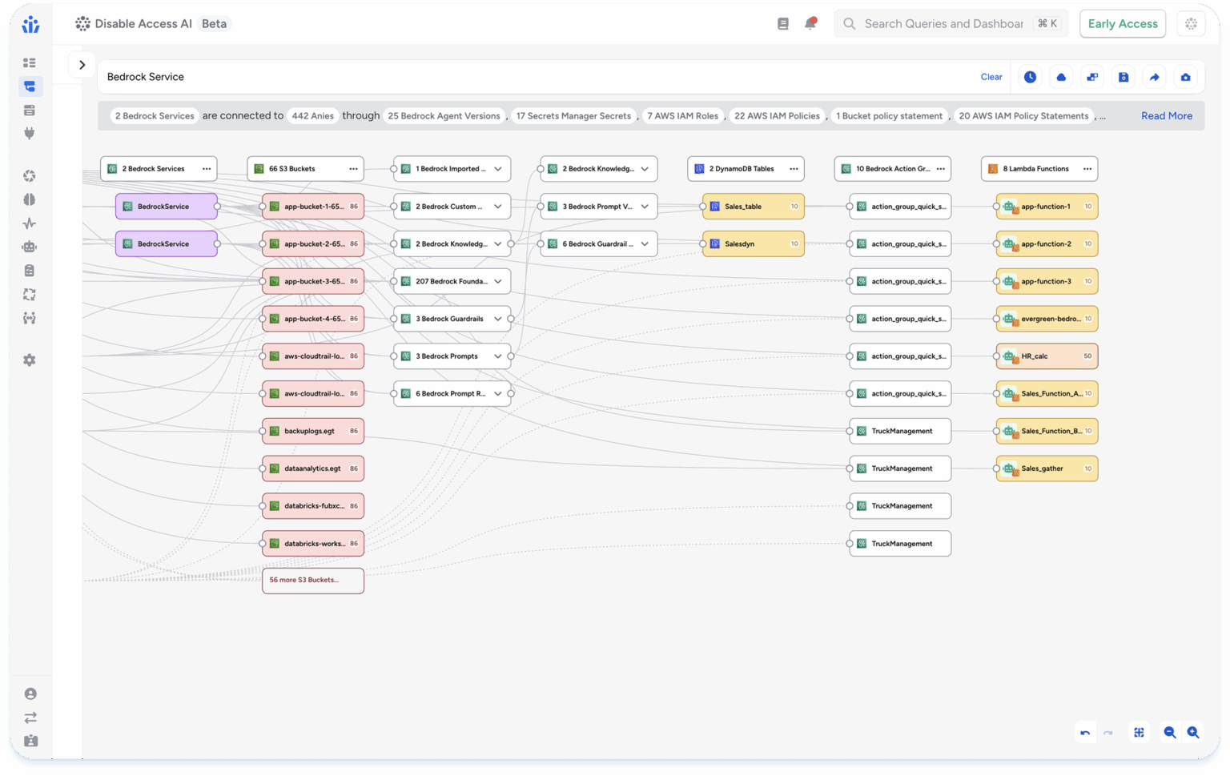Click the robot icon in left sidebar
Viewport: 1230px width, 776px height.
30,247
